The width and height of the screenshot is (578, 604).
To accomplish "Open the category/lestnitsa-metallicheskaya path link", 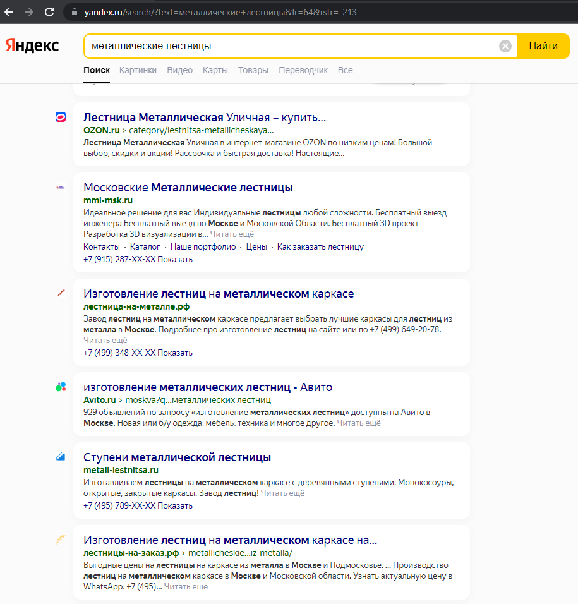I will 202,130.
